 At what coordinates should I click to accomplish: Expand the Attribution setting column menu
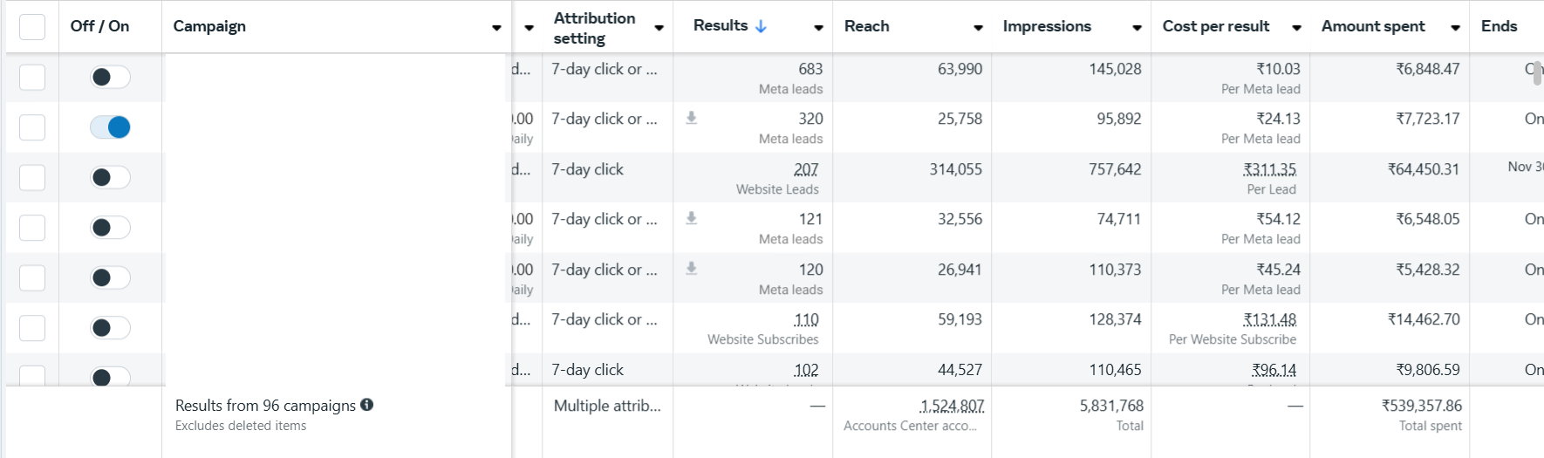[x=659, y=28]
